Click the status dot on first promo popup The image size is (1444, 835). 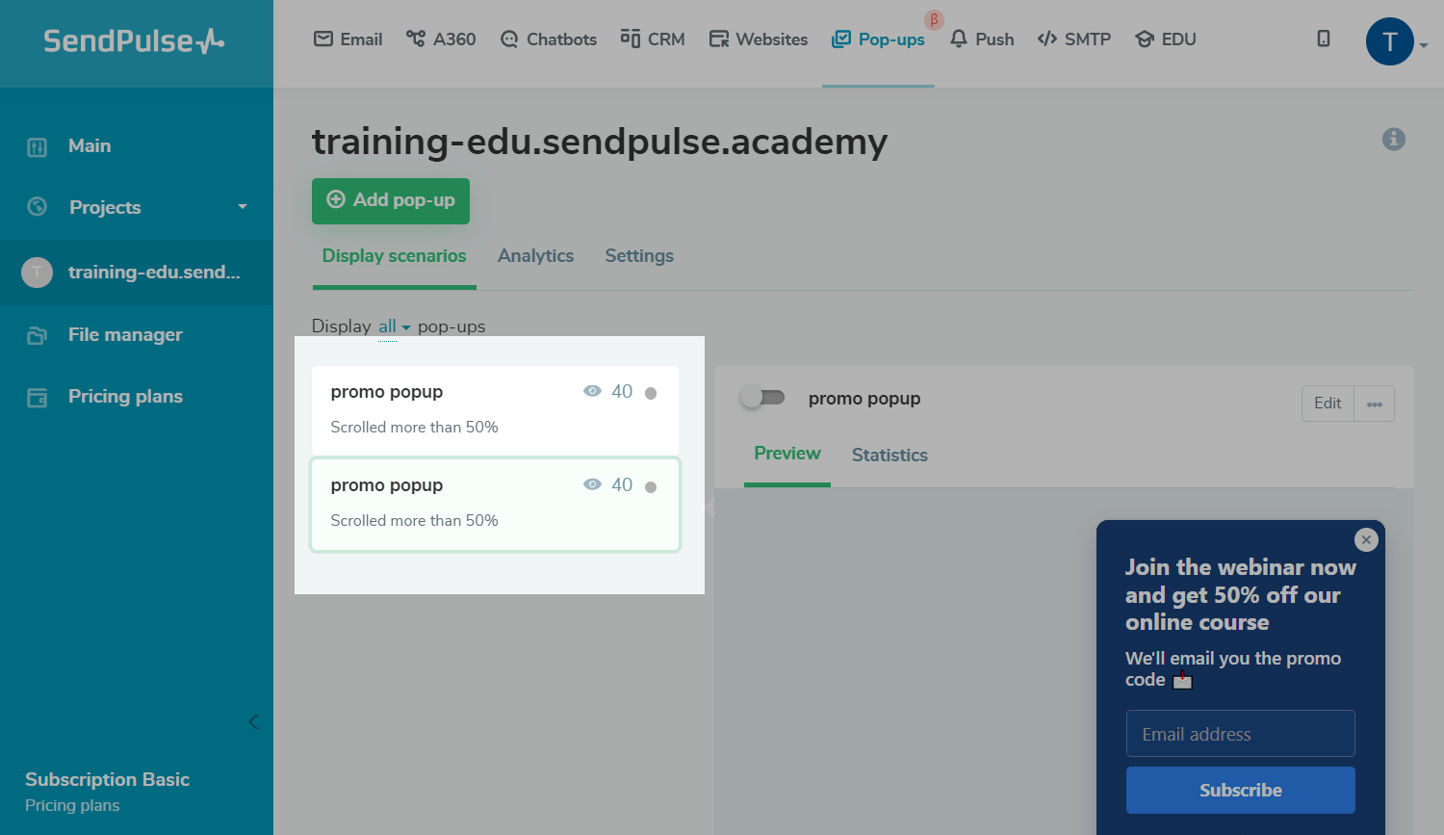pos(651,393)
